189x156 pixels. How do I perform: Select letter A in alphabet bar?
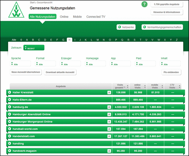[27, 40]
